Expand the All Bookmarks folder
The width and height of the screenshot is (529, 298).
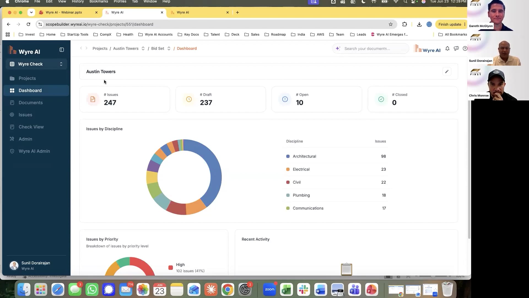(x=452, y=34)
